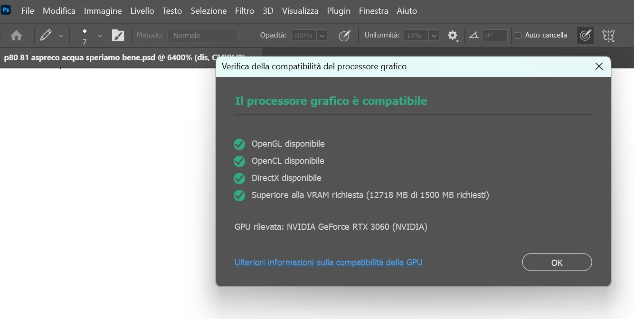This screenshot has width=634, height=319.
Task: Open the Selezione menu
Action: [x=209, y=10]
